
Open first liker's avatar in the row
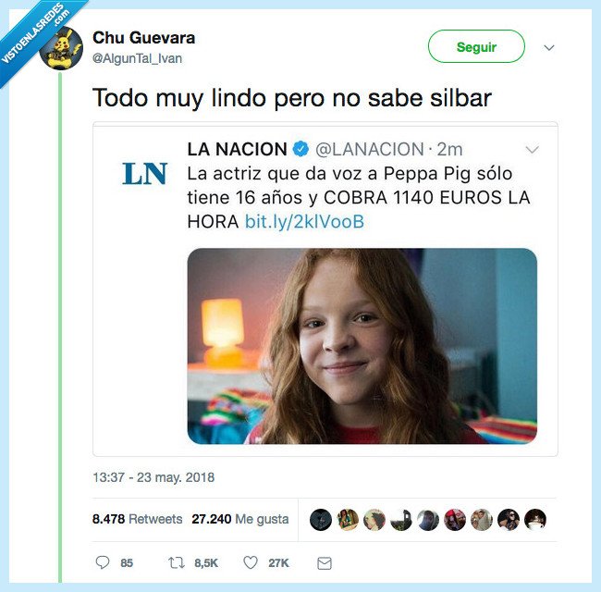tap(321, 520)
